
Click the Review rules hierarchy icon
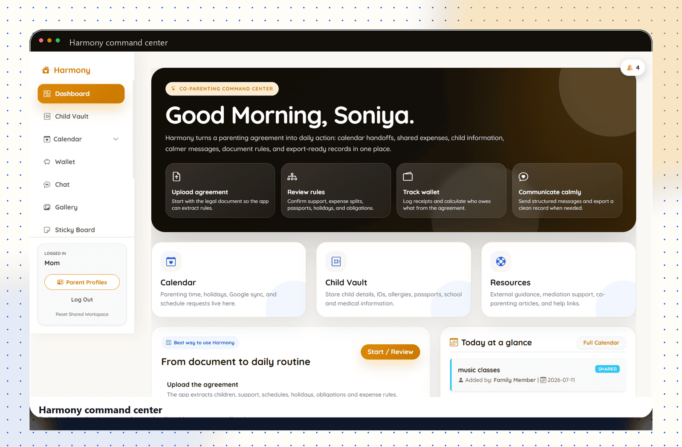point(292,176)
